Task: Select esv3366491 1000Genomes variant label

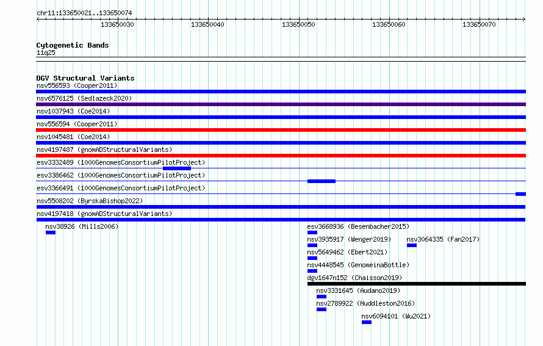Action: (x=121, y=188)
